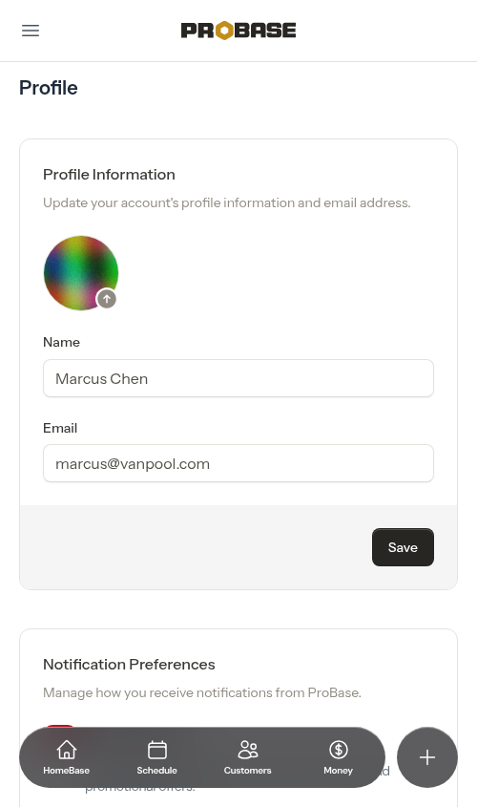The height and width of the screenshot is (807, 477).
Task: Open the hamburger navigation menu
Action: pyautogui.click(x=31, y=31)
